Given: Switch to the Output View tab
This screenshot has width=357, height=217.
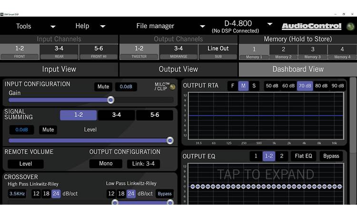Looking at the screenshot, I should 178,69.
